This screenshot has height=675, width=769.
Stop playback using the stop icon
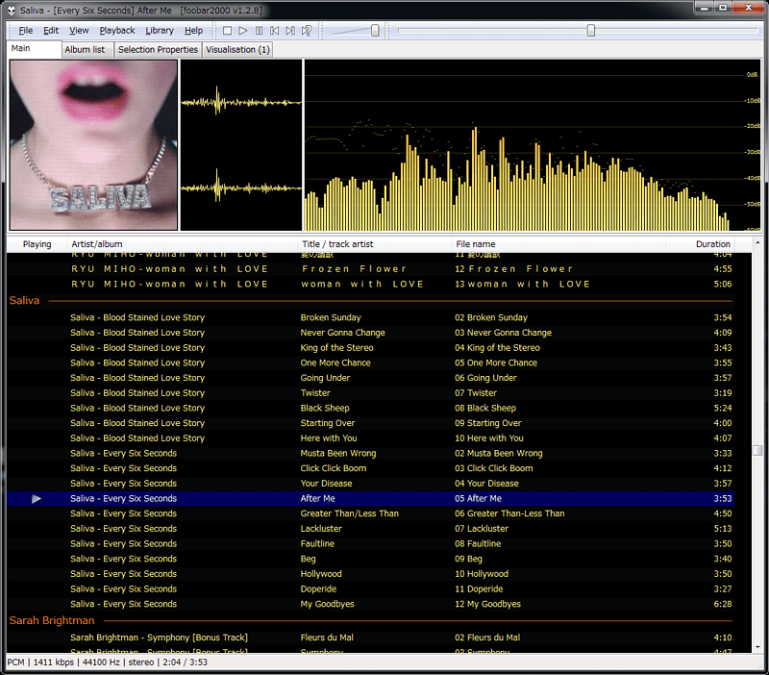[227, 30]
